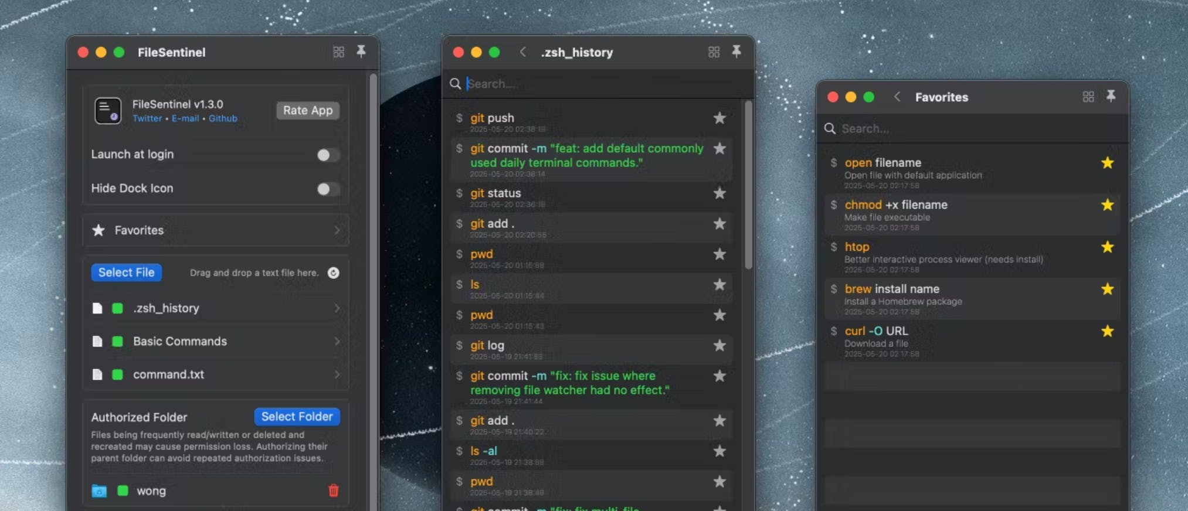This screenshot has height=511, width=1188.
Task: Select the 'command.txt' file name
Action: (x=168, y=374)
